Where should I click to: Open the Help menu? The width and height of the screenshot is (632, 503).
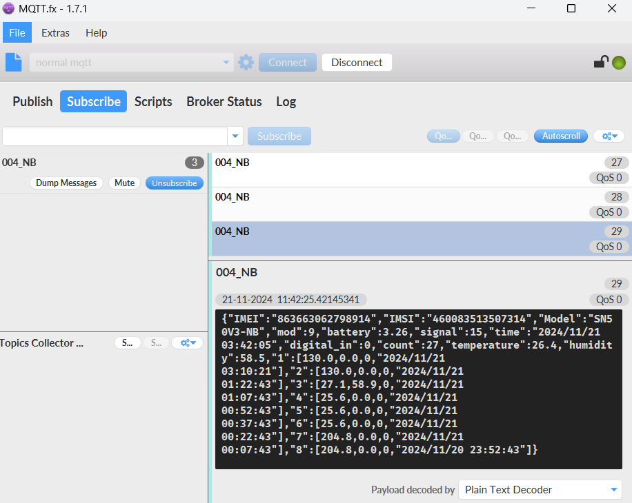click(97, 32)
